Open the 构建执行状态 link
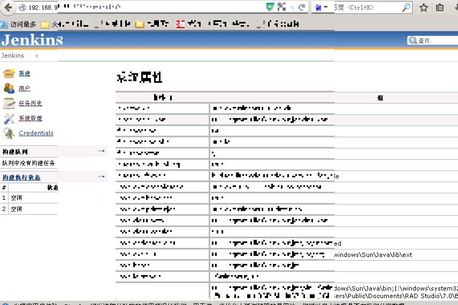 21,177
